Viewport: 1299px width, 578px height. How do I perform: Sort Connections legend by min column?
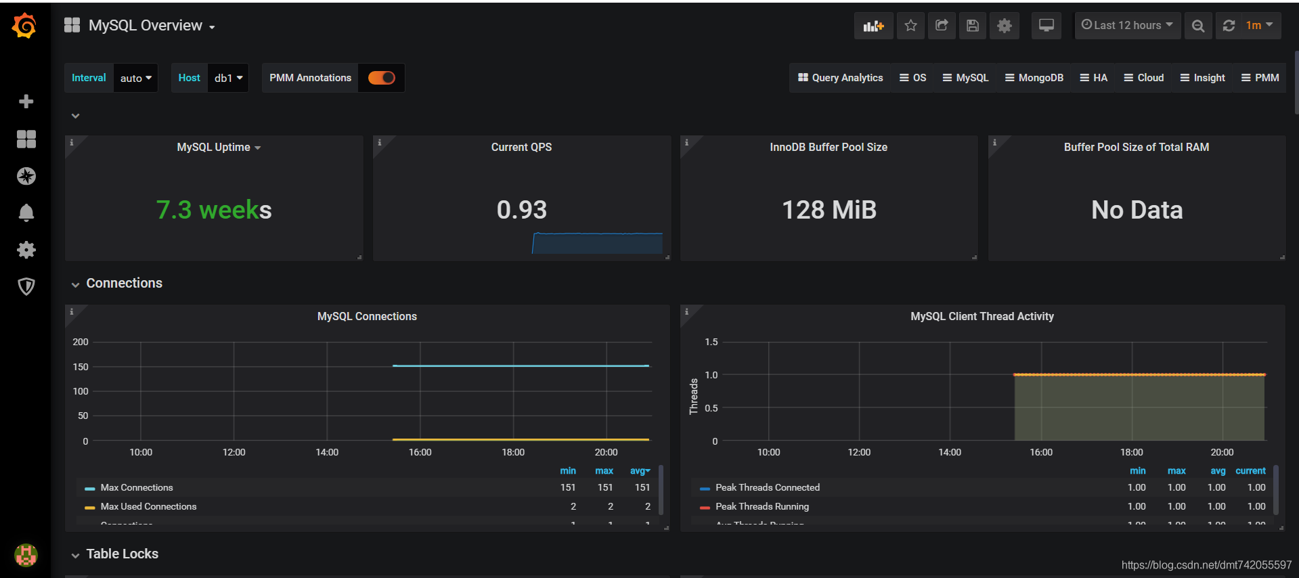coord(568,470)
